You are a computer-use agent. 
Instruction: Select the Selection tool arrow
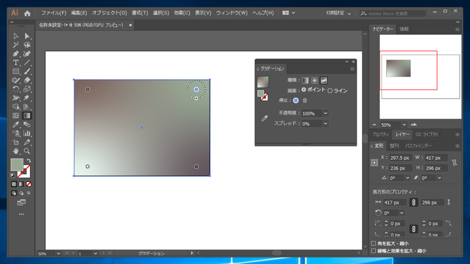coord(16,36)
